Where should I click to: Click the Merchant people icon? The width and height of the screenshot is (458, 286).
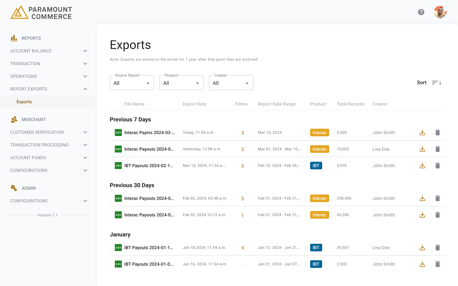point(14,119)
